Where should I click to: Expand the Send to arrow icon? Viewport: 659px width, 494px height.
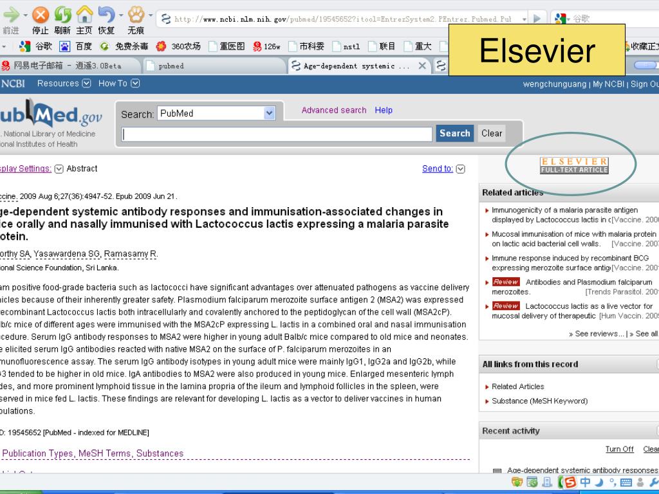[461, 169]
